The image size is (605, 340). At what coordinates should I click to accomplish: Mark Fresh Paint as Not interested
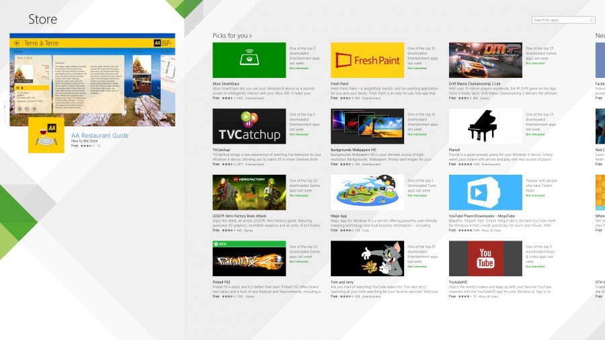pyautogui.click(x=417, y=69)
